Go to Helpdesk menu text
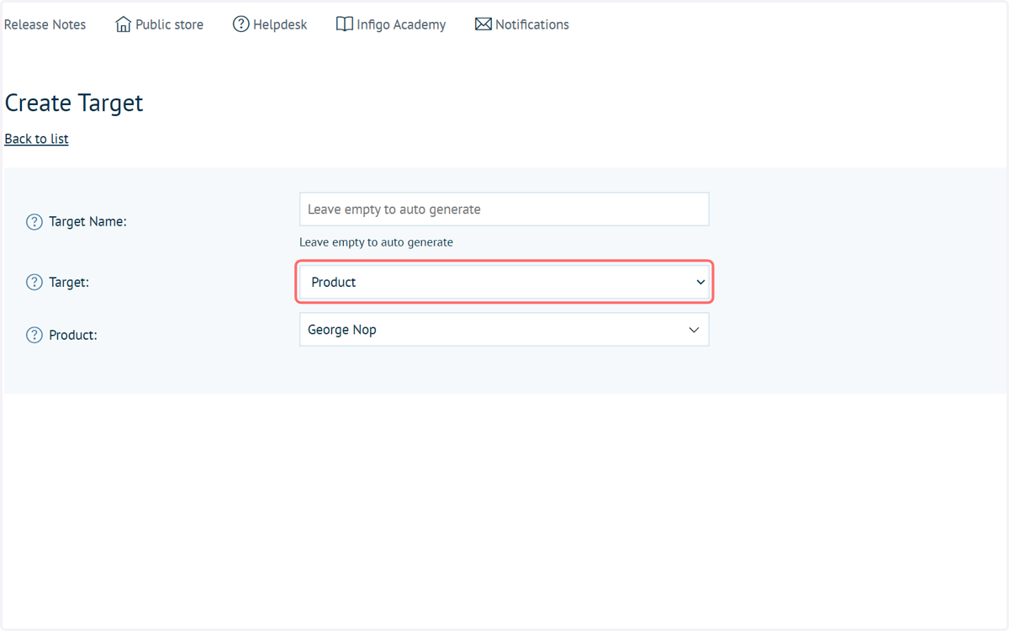 280,24
